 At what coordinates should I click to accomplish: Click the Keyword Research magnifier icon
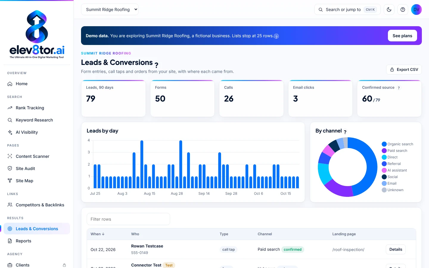coord(10,120)
